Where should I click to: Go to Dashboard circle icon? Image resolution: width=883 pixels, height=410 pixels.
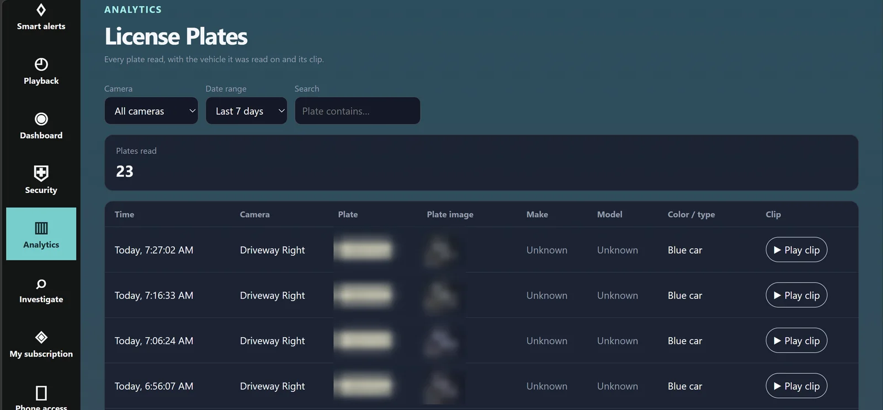41,119
